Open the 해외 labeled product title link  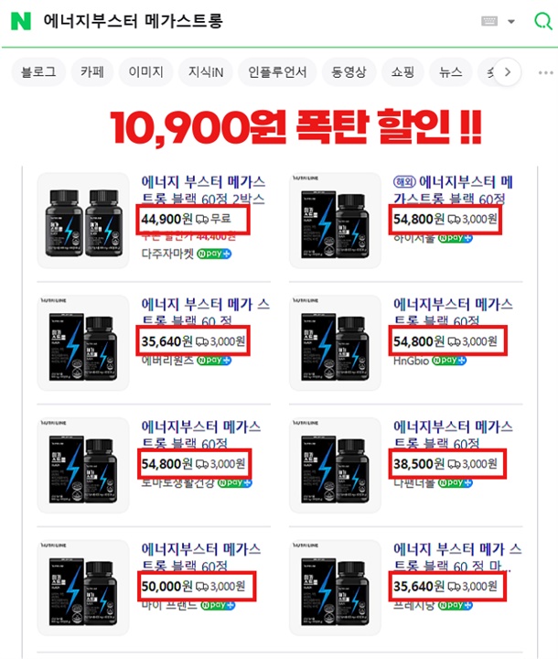[x=453, y=190]
